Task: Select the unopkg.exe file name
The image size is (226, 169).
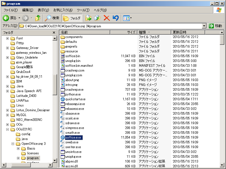Action: pyautogui.click(x=73, y=157)
